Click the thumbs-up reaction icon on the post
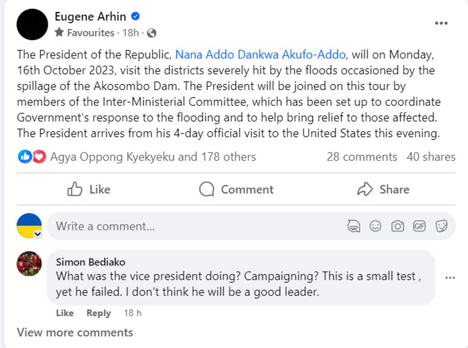The image size is (468, 348). tap(25, 157)
